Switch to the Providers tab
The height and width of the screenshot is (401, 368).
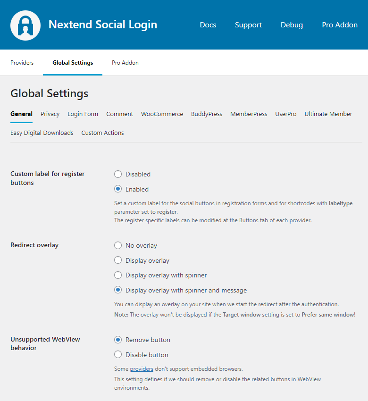[22, 63]
